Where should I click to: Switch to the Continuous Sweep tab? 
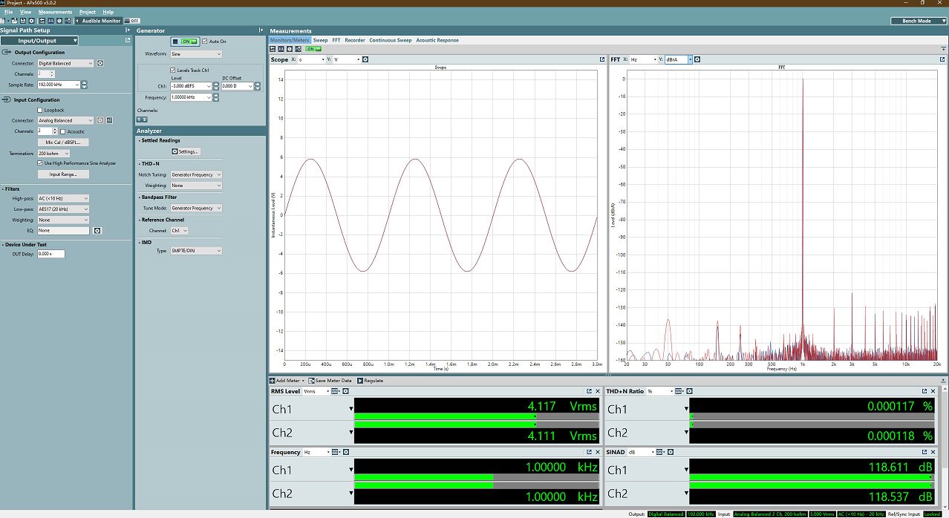(x=390, y=40)
